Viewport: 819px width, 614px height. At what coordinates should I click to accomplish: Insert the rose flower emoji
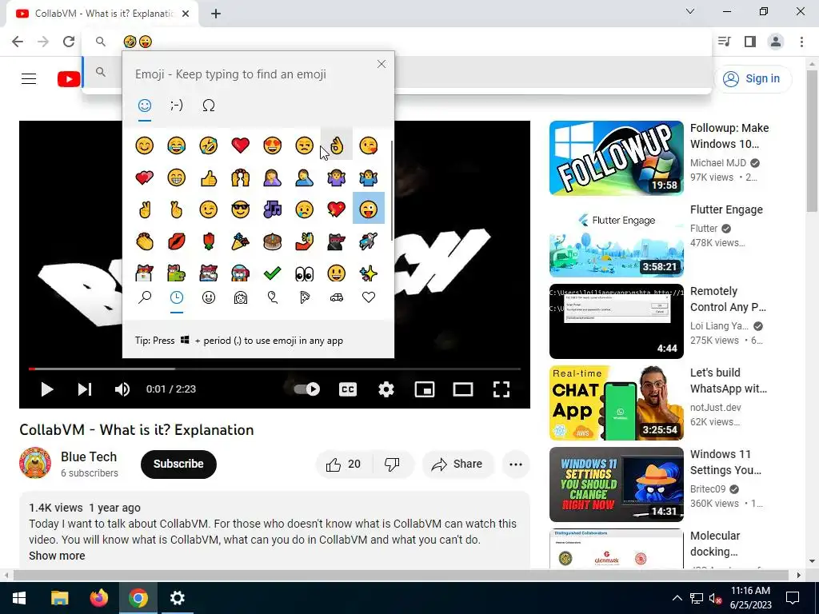click(209, 241)
